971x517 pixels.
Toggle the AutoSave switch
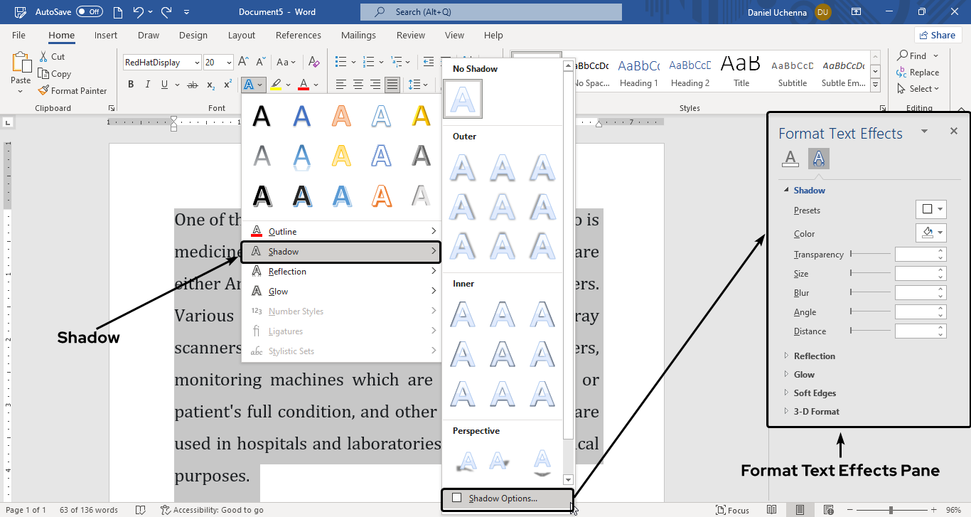(x=90, y=12)
